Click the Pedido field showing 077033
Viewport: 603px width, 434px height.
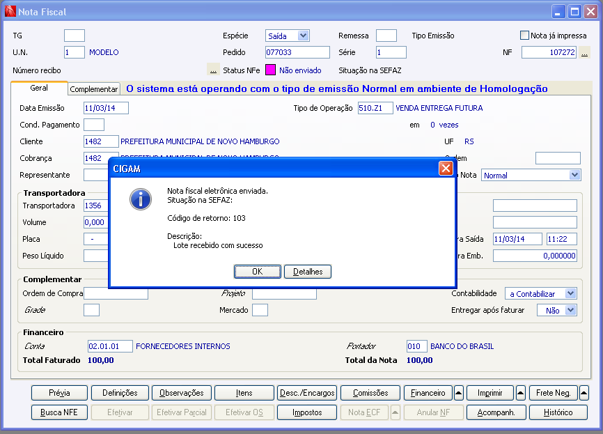297,52
